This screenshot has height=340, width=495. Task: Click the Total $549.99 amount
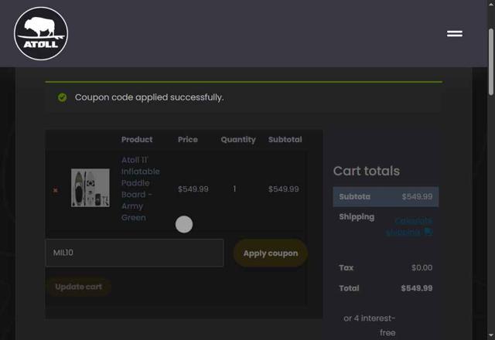pyautogui.click(x=417, y=288)
